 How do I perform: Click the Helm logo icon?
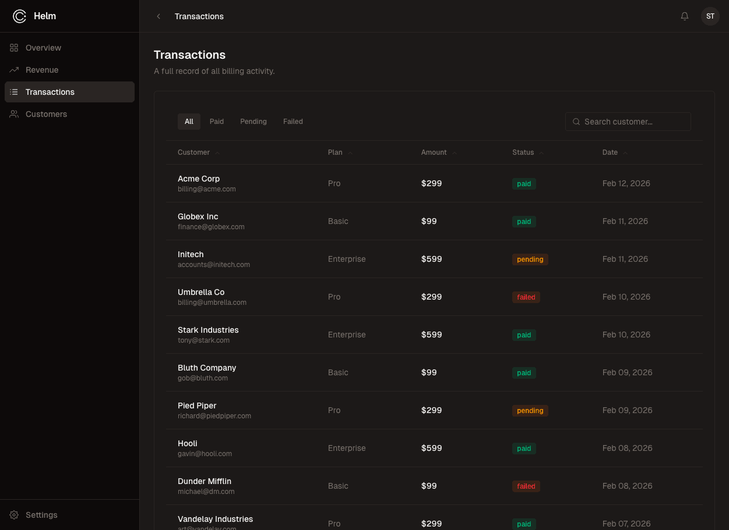pyautogui.click(x=20, y=16)
